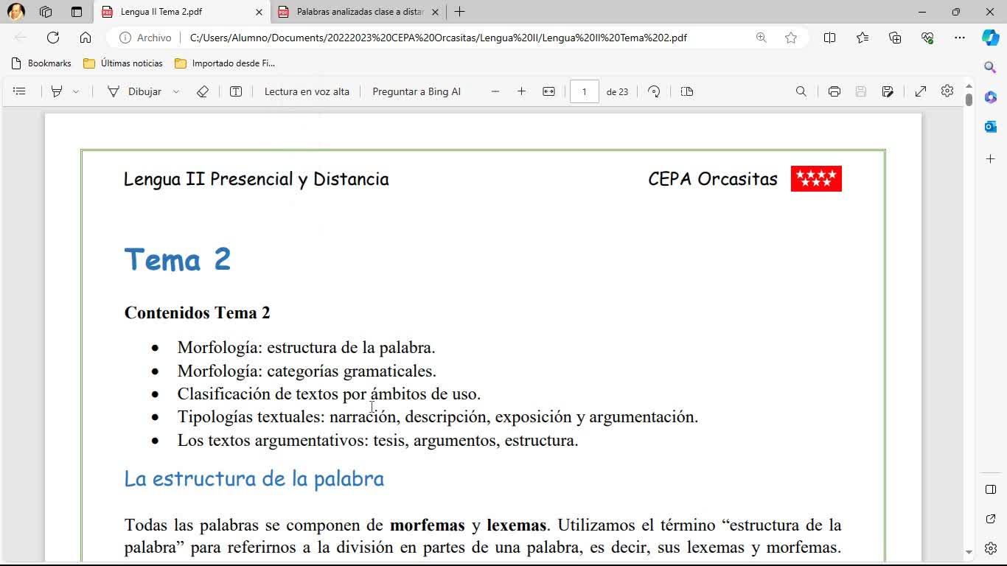Click 'Morfología: categorías gramaticales.' bullet
Image resolution: width=1007 pixels, height=566 pixels.
pos(307,371)
